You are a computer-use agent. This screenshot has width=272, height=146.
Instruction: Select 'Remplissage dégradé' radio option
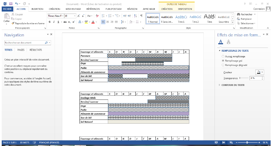point(223,65)
